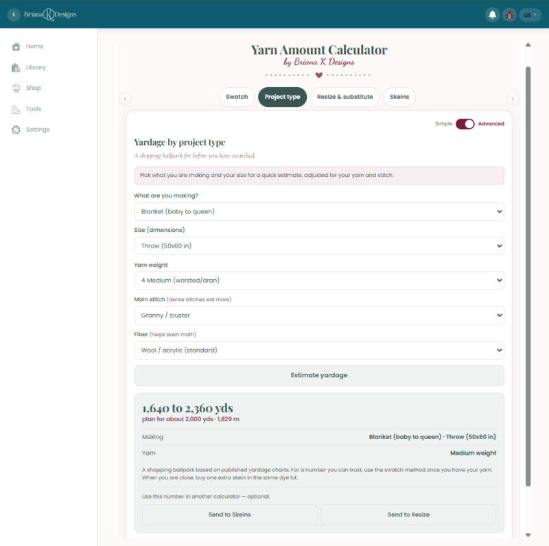Viewport: 549px width, 546px height.
Task: Open the notifications bell
Action: pyautogui.click(x=492, y=14)
